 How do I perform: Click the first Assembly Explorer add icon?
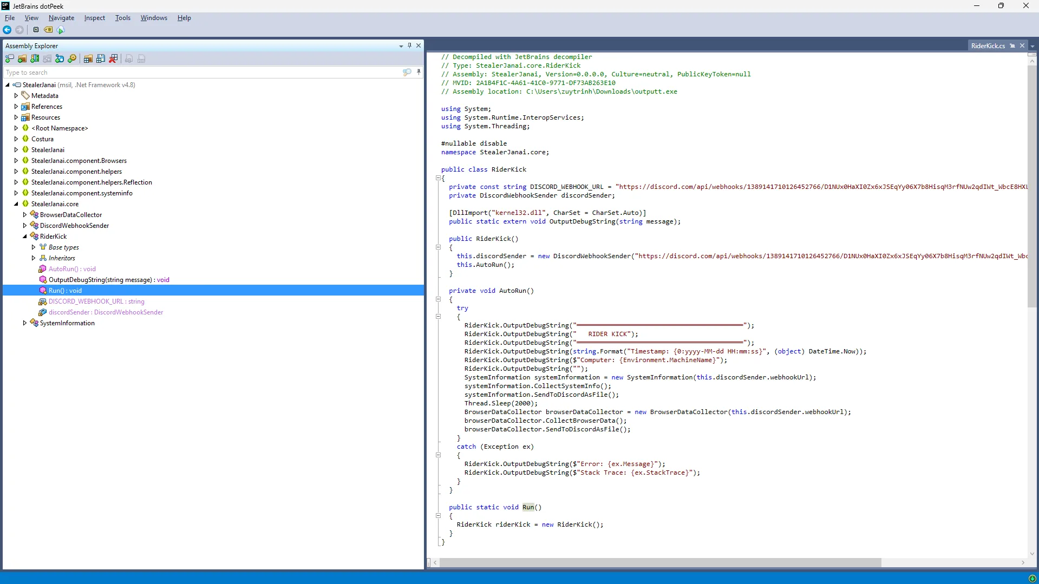tap(10, 58)
